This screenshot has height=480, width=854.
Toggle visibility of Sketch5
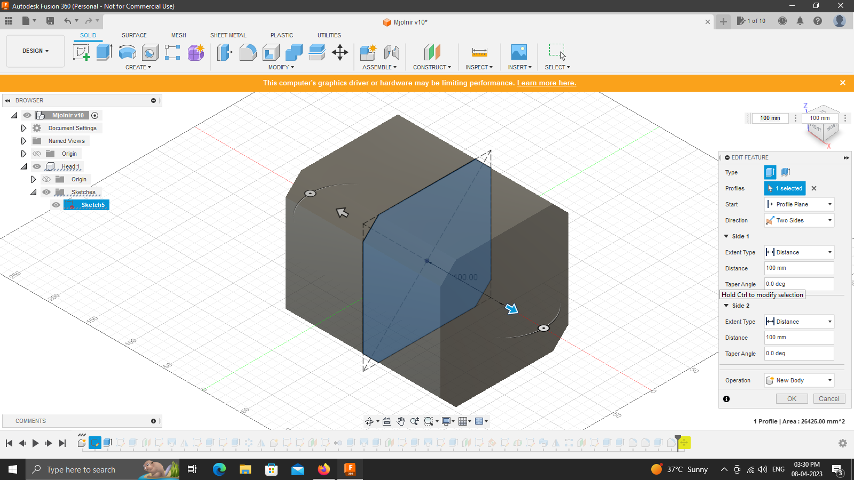(x=56, y=205)
